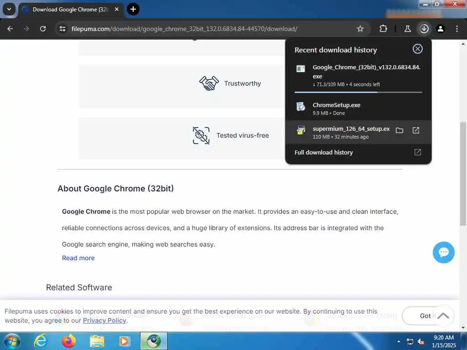
Task: Click the Google_Chrome_(32bit) file icon
Action: [301, 69]
